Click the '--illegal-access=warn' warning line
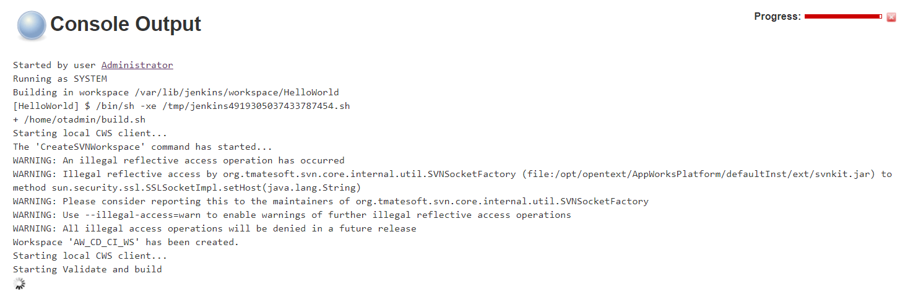The height and width of the screenshot is (307, 900). click(x=292, y=215)
